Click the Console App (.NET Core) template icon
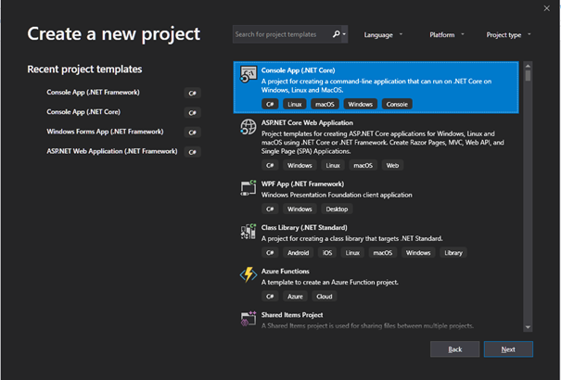Viewport: 561px width, 380px height. click(248, 74)
